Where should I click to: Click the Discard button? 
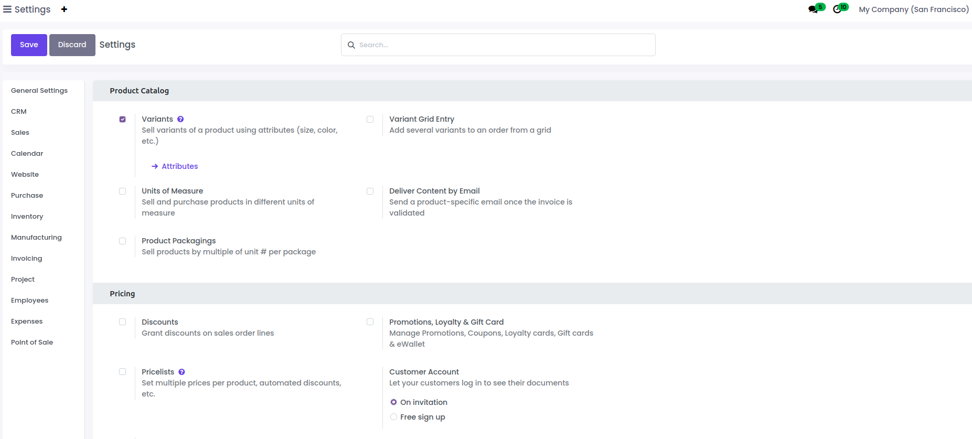click(72, 45)
